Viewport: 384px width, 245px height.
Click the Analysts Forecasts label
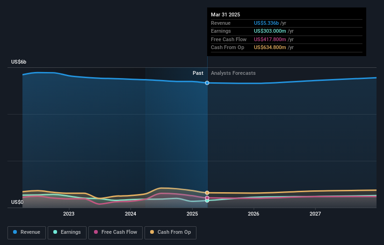point(233,73)
